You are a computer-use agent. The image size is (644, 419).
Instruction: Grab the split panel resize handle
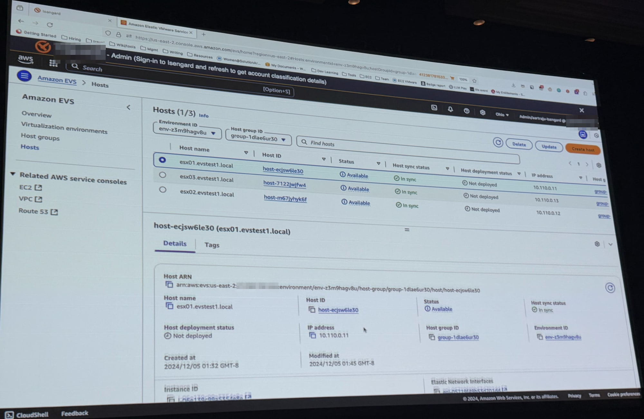(407, 230)
